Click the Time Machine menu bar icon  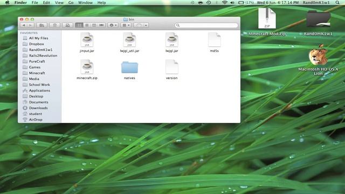[x=209, y=3]
